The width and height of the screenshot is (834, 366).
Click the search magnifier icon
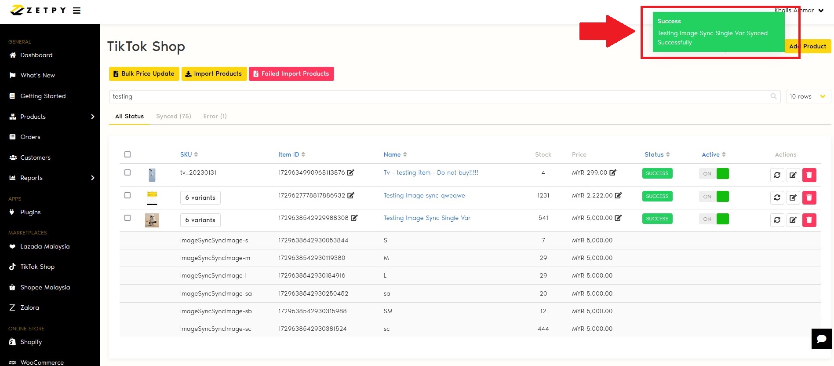tap(773, 96)
